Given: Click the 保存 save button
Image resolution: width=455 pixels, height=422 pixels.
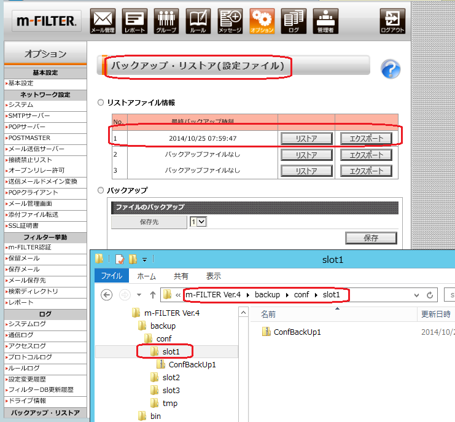Looking at the screenshot, I should click(x=370, y=238).
